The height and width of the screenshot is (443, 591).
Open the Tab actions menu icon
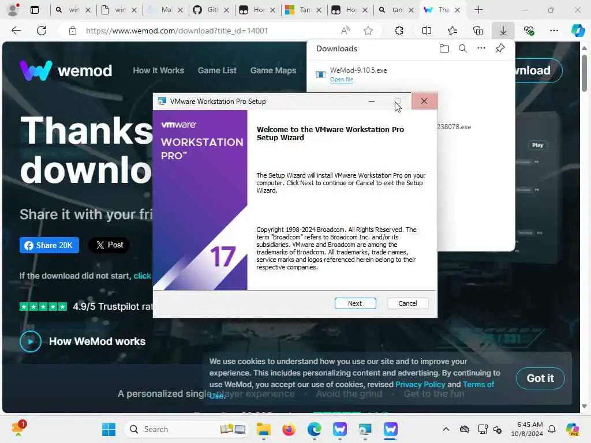click(x=34, y=10)
